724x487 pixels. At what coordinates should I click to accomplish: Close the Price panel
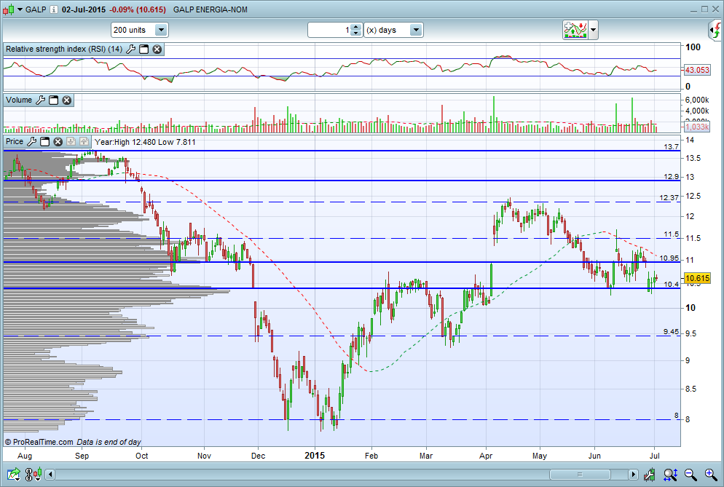[x=58, y=142]
